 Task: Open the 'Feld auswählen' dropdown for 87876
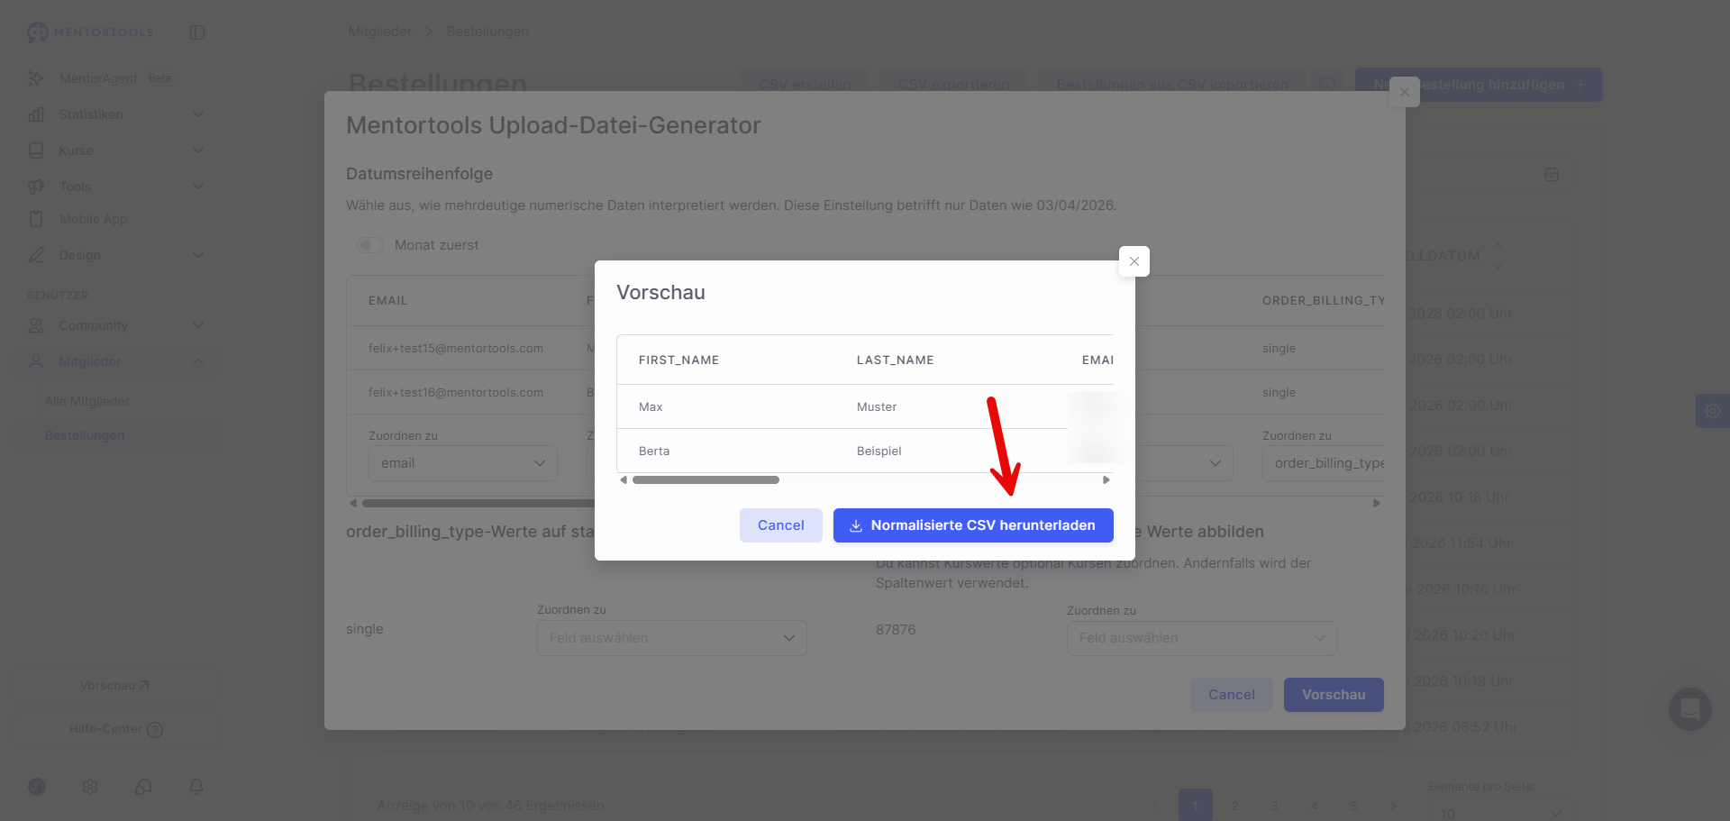coord(1202,638)
